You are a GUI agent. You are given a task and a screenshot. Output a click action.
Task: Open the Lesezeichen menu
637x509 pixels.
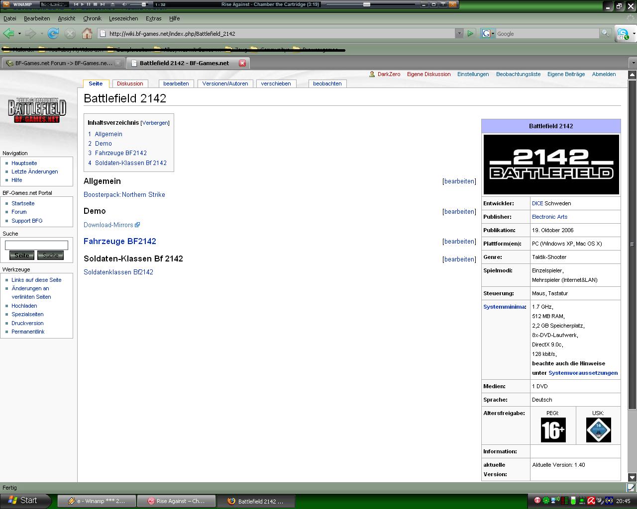123,18
